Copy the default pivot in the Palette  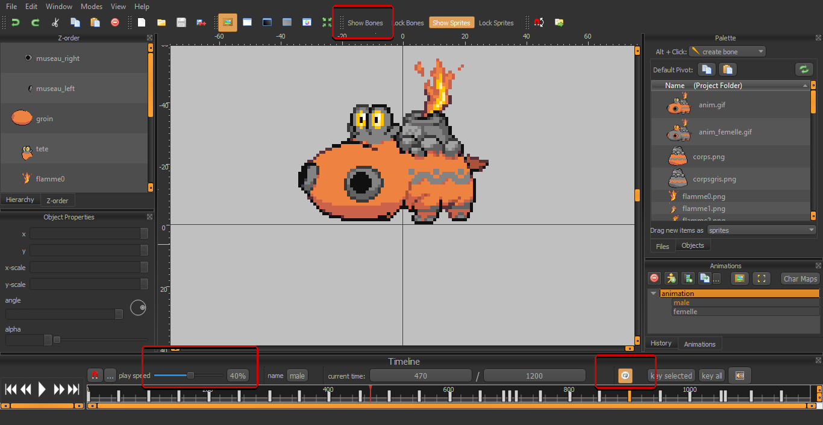(x=707, y=69)
